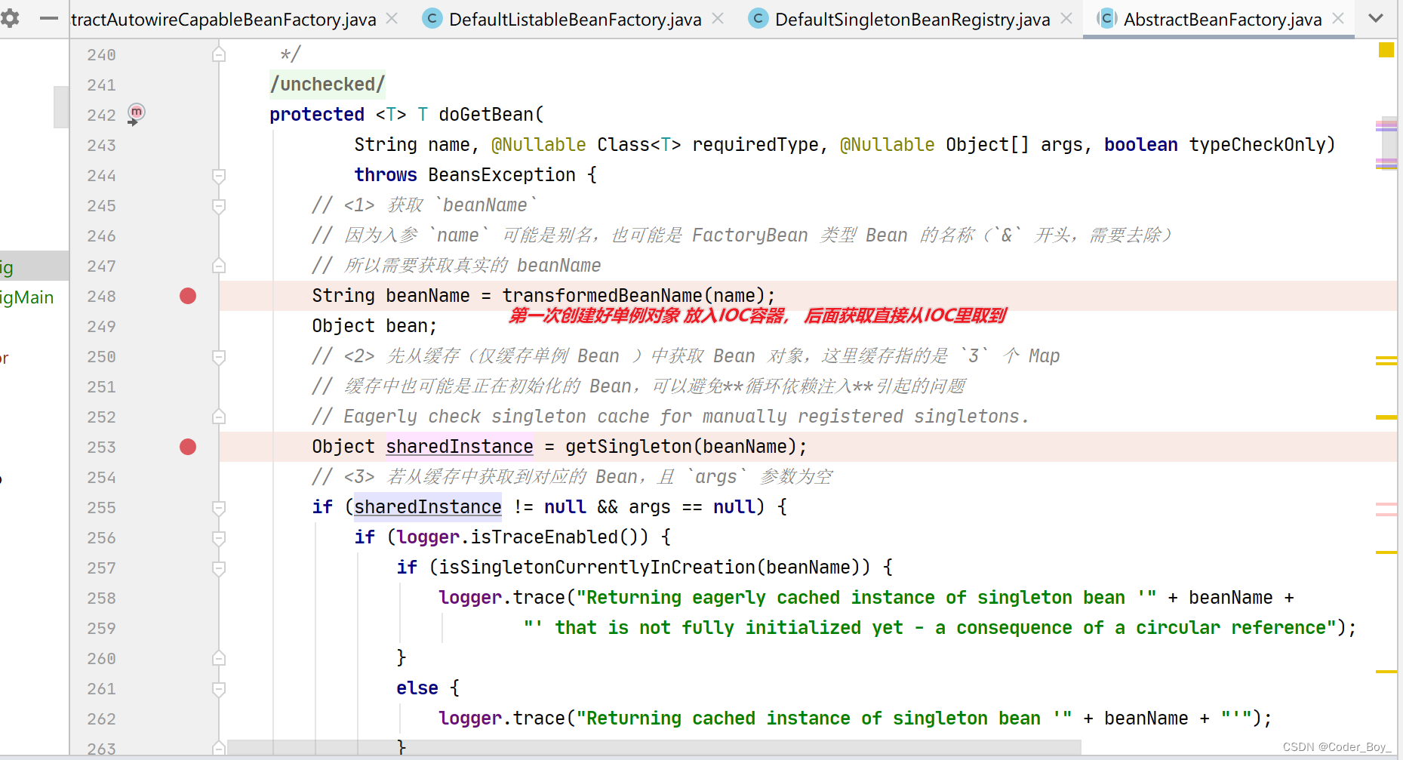Click the BeansException type name
The height and width of the screenshot is (760, 1403).
click(502, 175)
